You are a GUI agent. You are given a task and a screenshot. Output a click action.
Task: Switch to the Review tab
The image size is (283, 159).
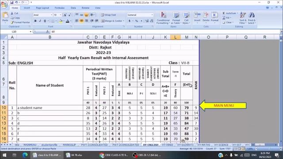click(x=85, y=8)
